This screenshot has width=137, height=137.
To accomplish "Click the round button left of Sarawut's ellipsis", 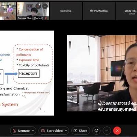I will click(38, 6).
